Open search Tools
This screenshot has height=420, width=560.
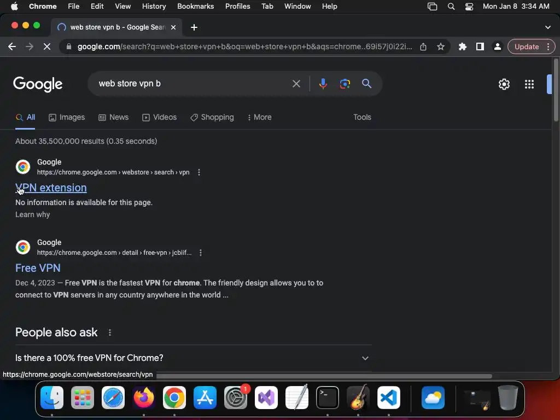[x=362, y=118]
